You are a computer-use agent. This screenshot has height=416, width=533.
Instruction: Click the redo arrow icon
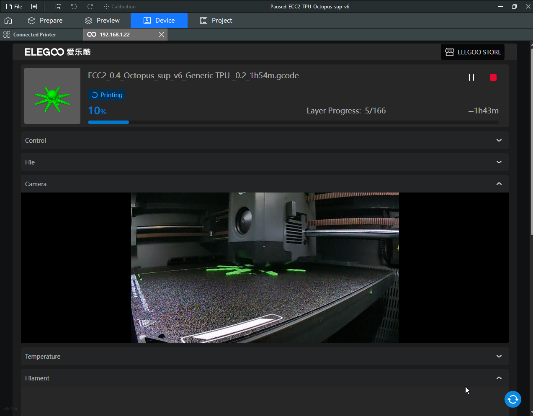pos(90,7)
